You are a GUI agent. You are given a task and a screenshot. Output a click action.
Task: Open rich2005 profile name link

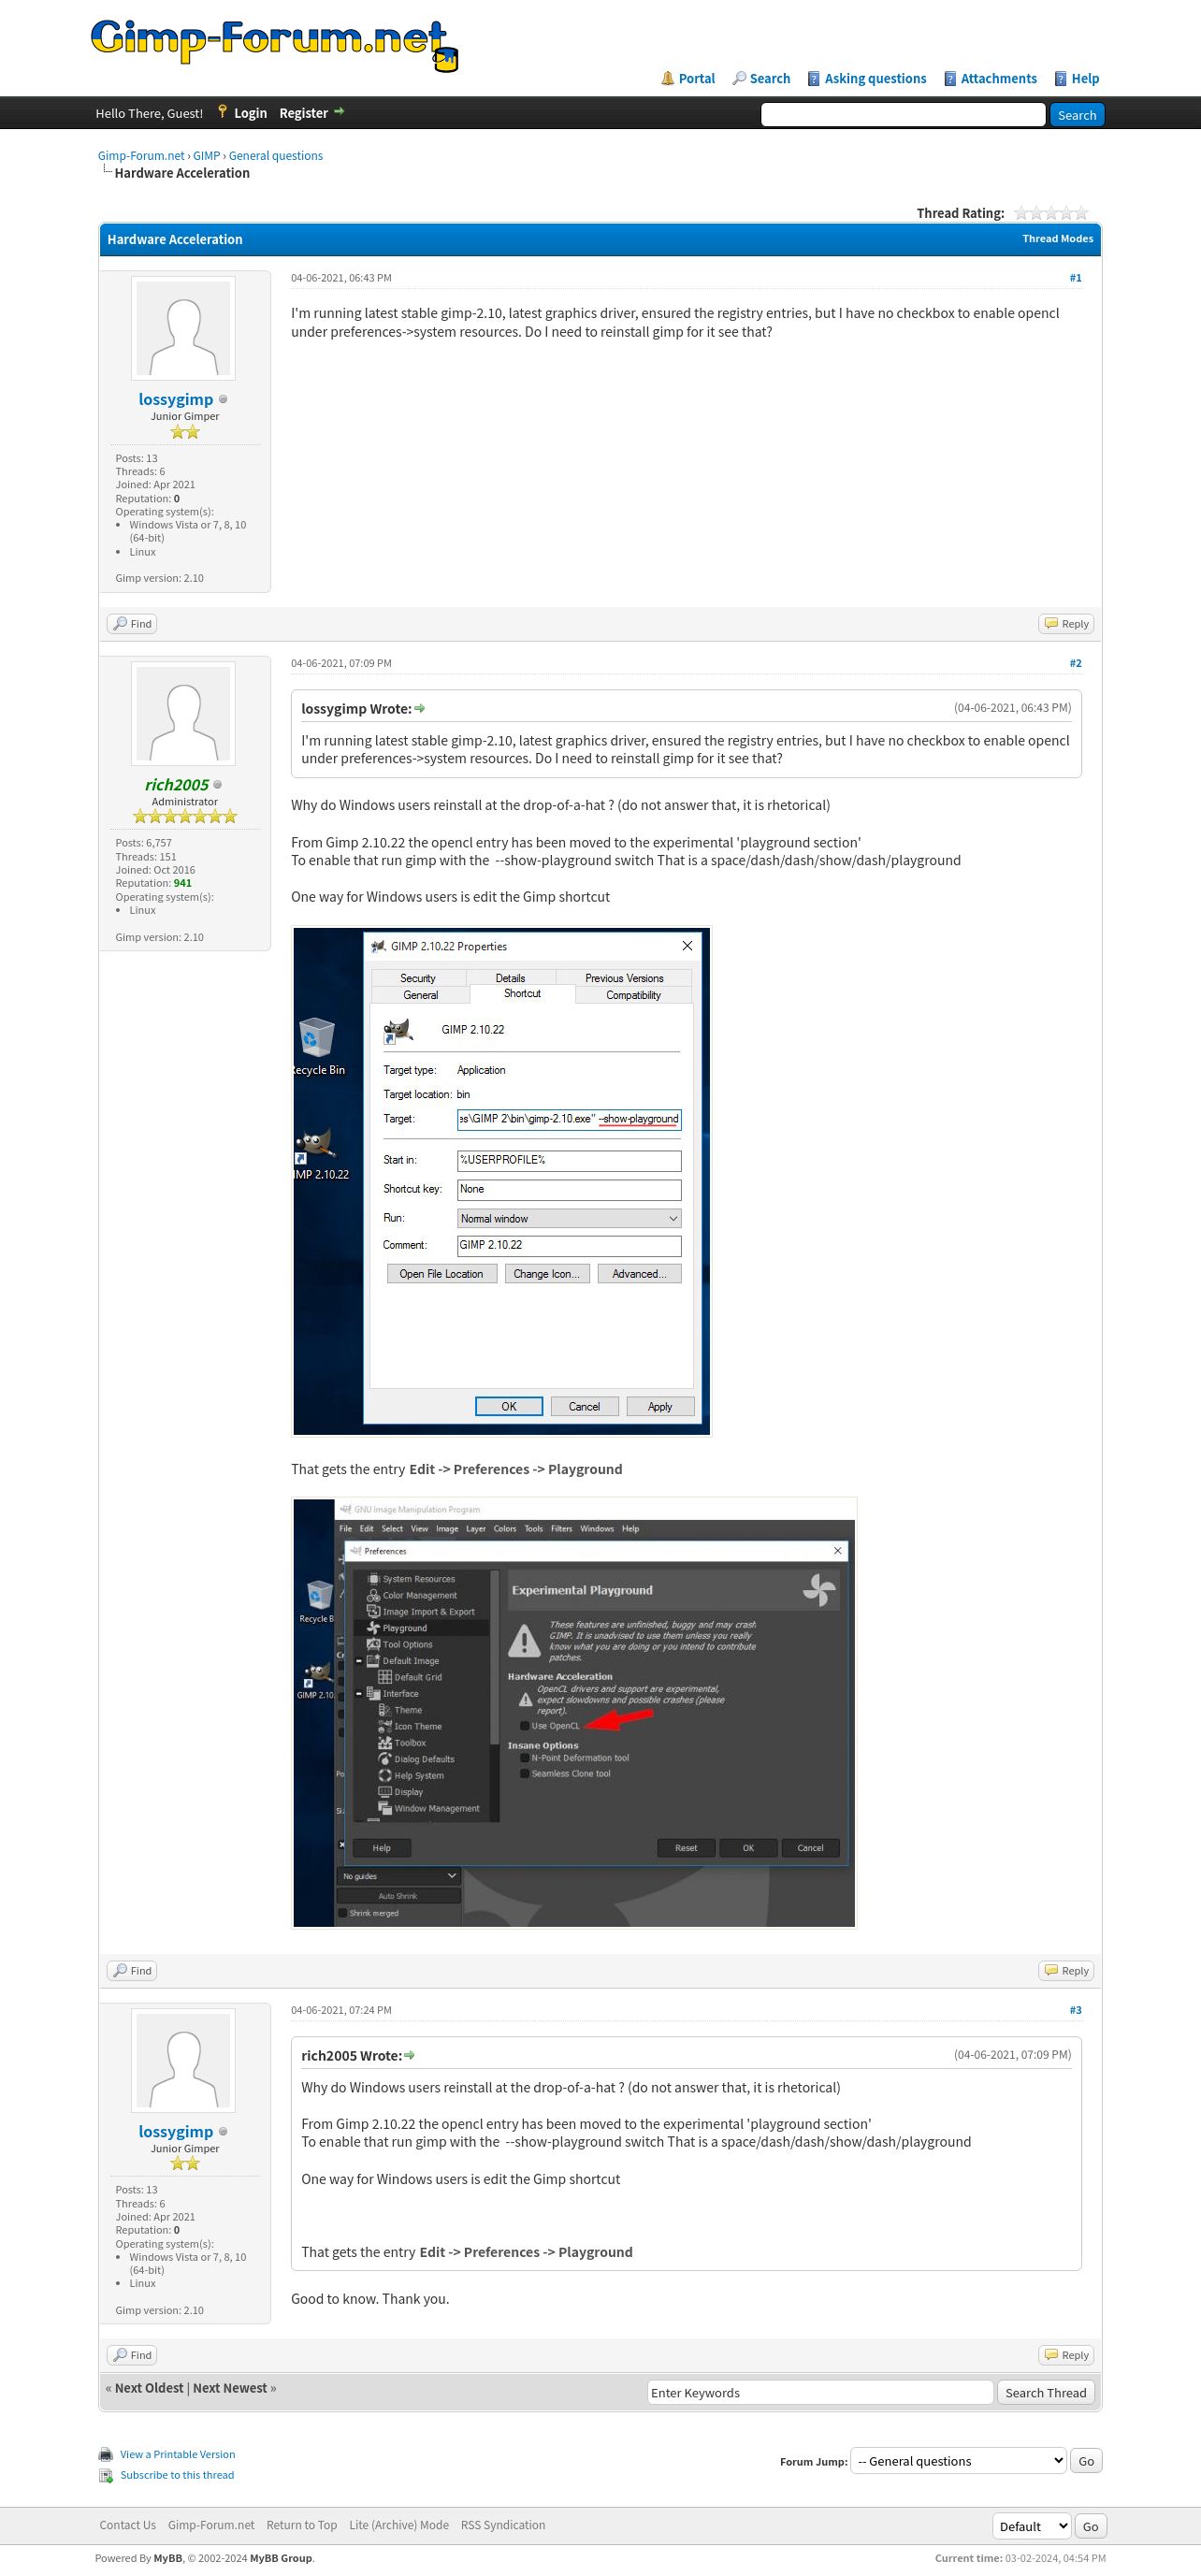177,785
